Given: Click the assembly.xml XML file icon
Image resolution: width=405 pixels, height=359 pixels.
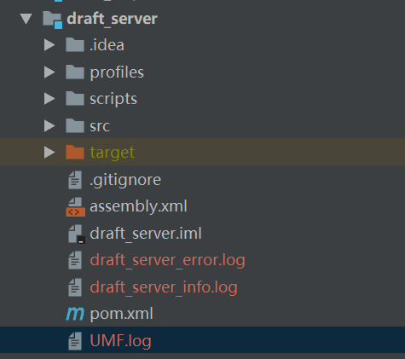Looking at the screenshot, I should (x=75, y=207).
